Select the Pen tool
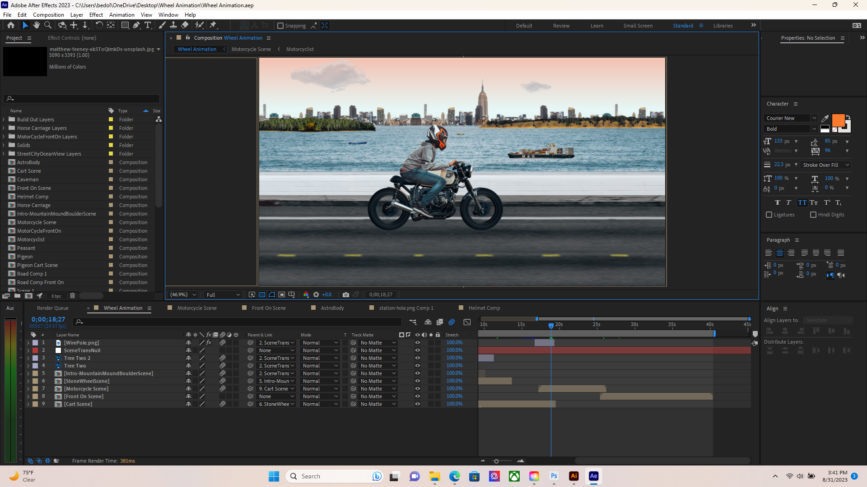Viewport: 867px width, 487px height. pyautogui.click(x=136, y=25)
